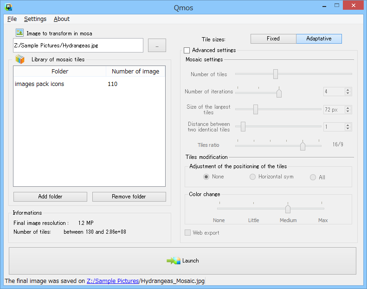Click the Distance between identical tiles slider handle
The image size is (367, 289).
tap(243, 126)
